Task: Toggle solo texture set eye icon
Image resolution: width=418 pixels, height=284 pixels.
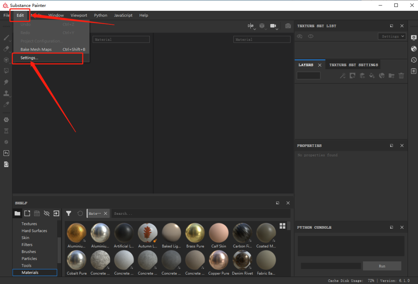Action: pyautogui.click(x=311, y=36)
